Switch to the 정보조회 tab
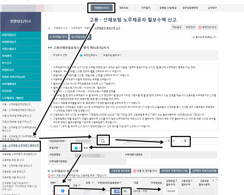Screen dimensions: 244x195 pyautogui.click(x=125, y=8)
